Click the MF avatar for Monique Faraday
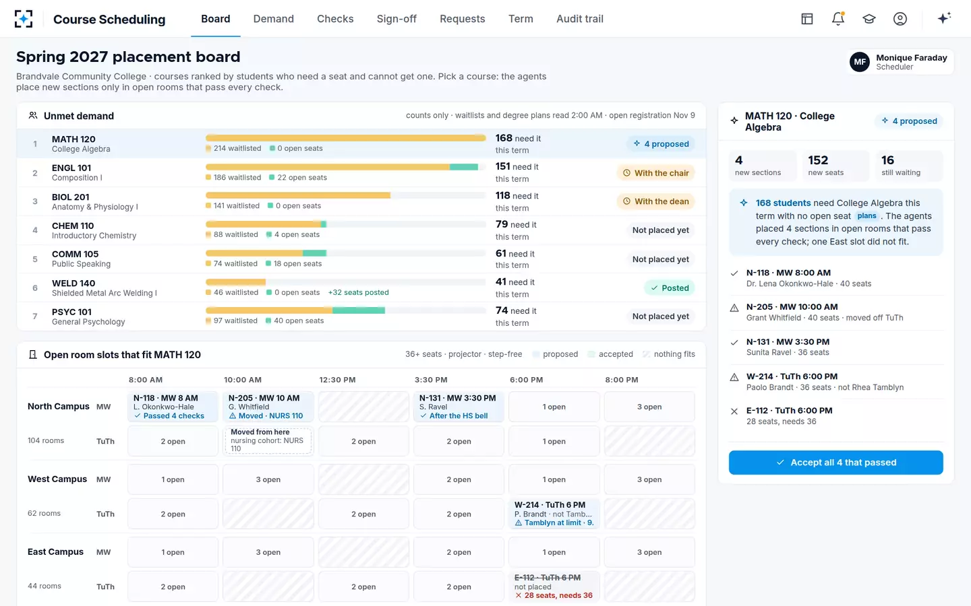 coord(860,62)
